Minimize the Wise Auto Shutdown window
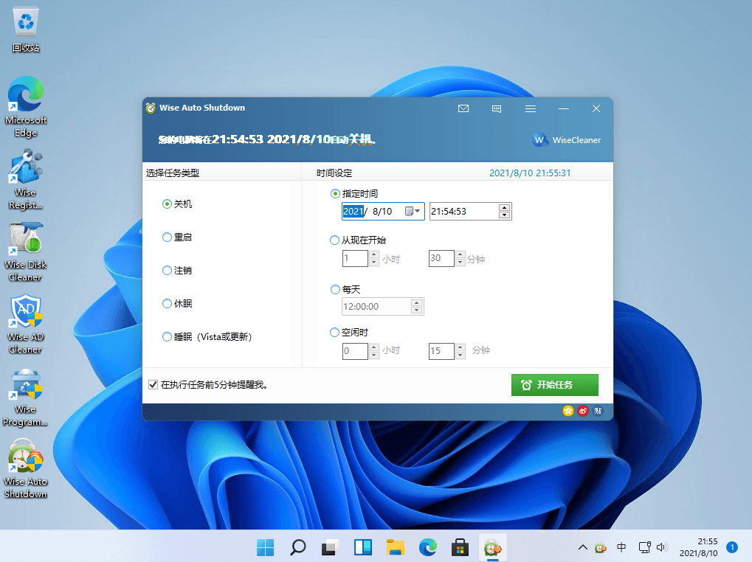Image resolution: width=752 pixels, height=562 pixels. click(564, 108)
